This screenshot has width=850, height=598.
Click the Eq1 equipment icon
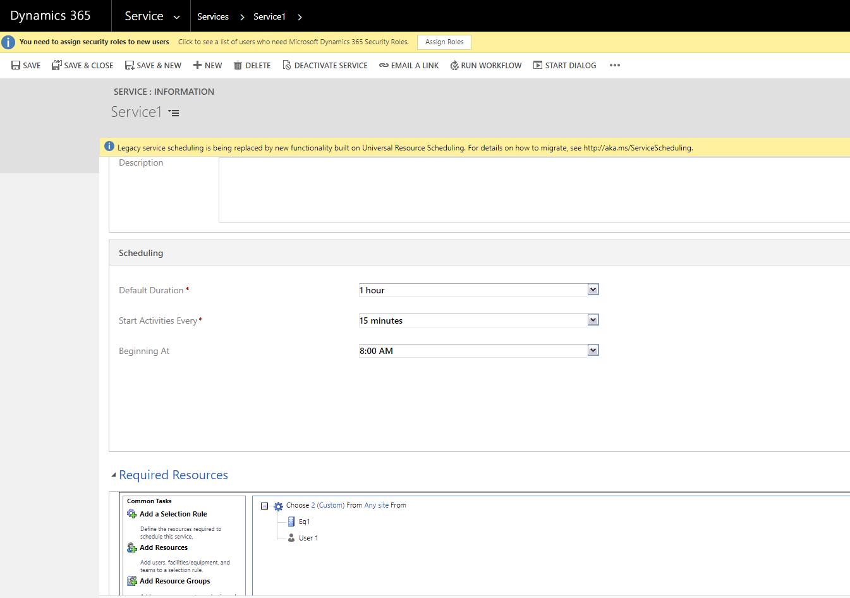(x=291, y=522)
